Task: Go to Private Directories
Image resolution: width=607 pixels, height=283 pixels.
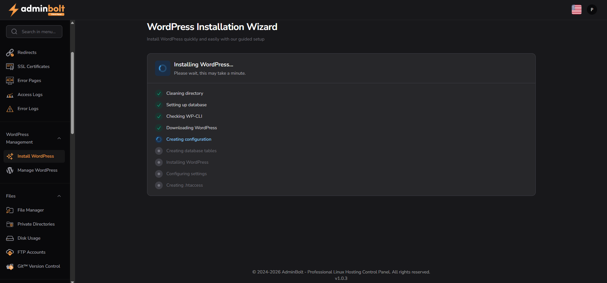Action: [34, 224]
